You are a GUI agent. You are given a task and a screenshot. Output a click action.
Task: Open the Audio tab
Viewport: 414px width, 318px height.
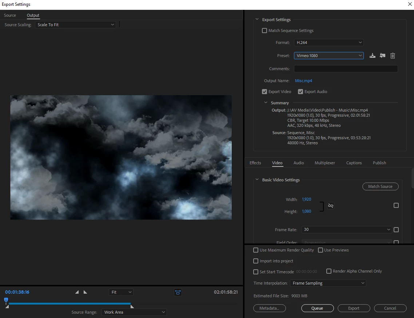[x=299, y=163]
